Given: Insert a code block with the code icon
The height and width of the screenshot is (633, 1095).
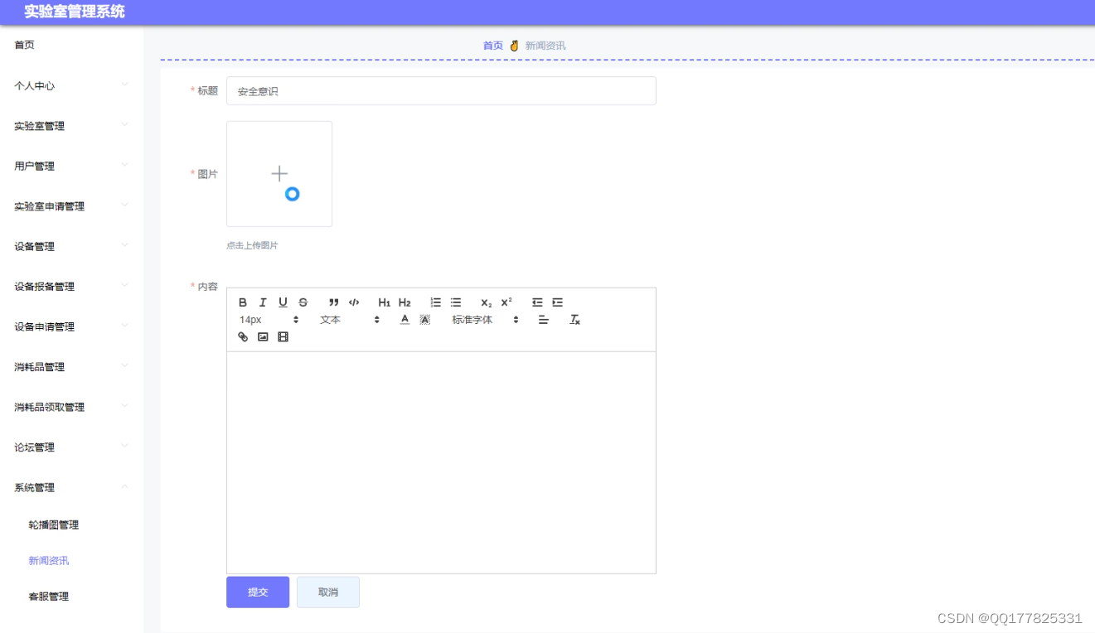Looking at the screenshot, I should click(354, 302).
